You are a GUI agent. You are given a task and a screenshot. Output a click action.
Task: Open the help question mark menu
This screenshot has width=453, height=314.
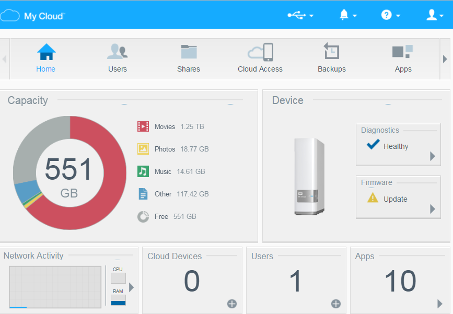tap(390, 15)
